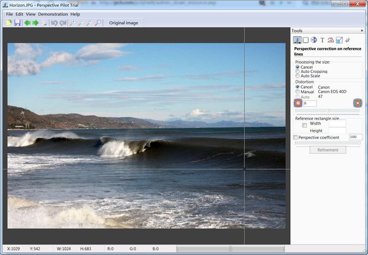Select the grid tool icon in Tools
The height and width of the screenshot is (255, 368).
pos(347,40)
